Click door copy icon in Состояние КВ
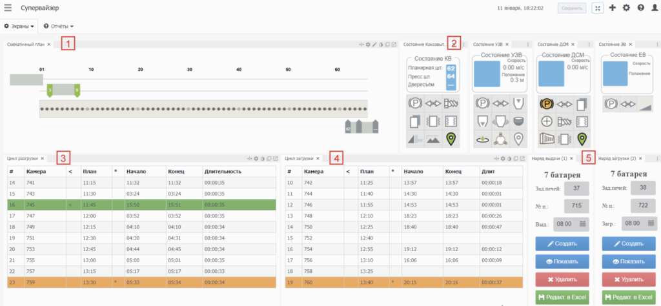The width and height of the screenshot is (661, 306). [x=415, y=121]
